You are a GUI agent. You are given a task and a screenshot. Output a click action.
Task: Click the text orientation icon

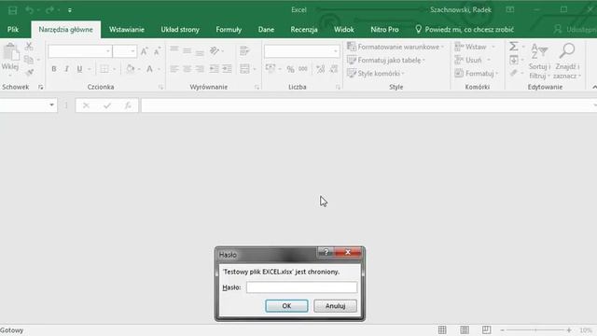click(215, 50)
